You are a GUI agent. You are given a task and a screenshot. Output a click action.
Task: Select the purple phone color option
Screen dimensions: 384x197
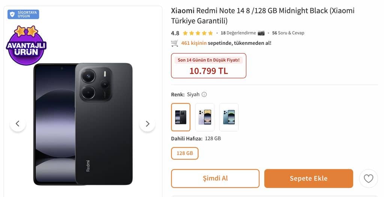pos(205,117)
